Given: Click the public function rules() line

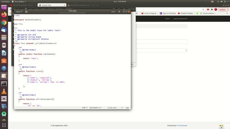Looking at the screenshot, I should [x=31, y=71].
